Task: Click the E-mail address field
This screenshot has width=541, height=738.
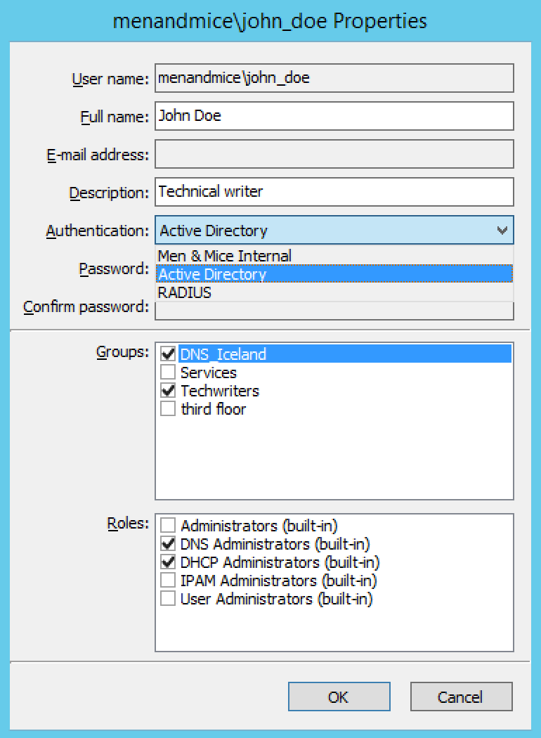Action: pos(334,154)
